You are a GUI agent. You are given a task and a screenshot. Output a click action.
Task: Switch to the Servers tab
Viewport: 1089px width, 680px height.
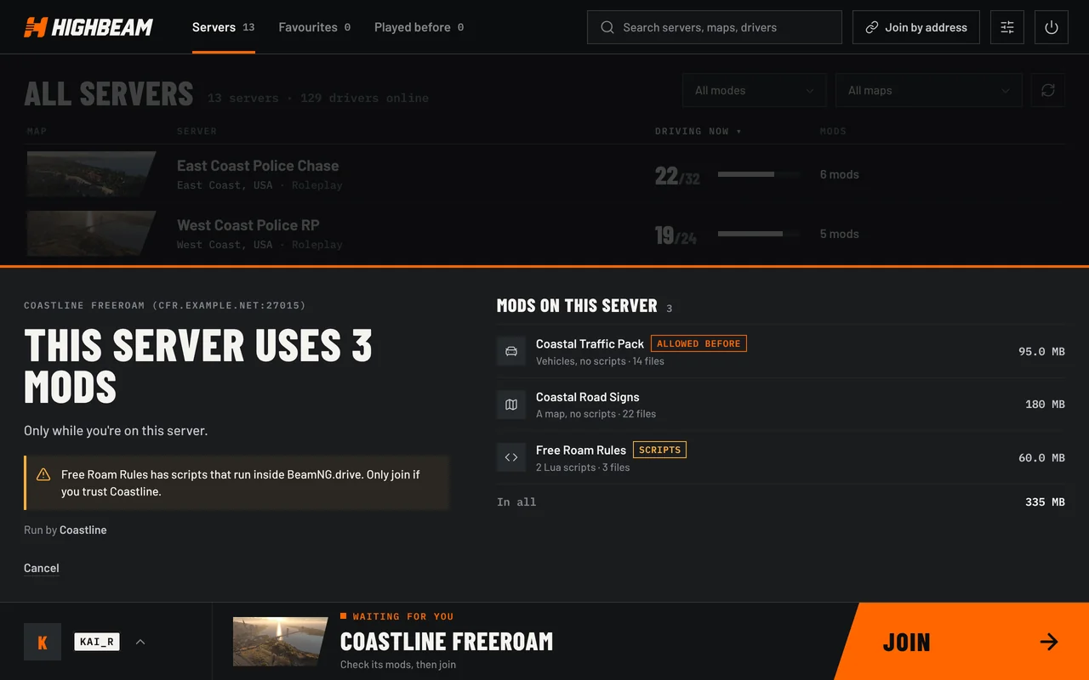(x=224, y=27)
